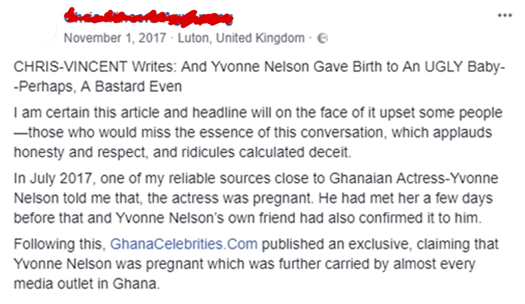The height and width of the screenshot is (304, 525).
Task: Click the line starting 'Nelson told me that'
Action: coord(253,198)
